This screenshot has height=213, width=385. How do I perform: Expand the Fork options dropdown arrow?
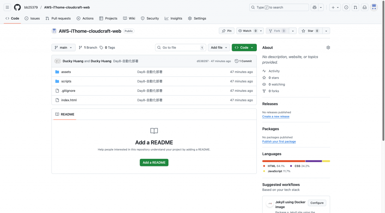click(x=293, y=31)
